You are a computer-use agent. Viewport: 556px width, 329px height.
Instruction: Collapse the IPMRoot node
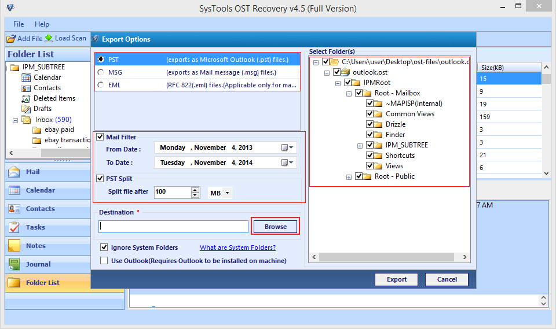(338, 84)
